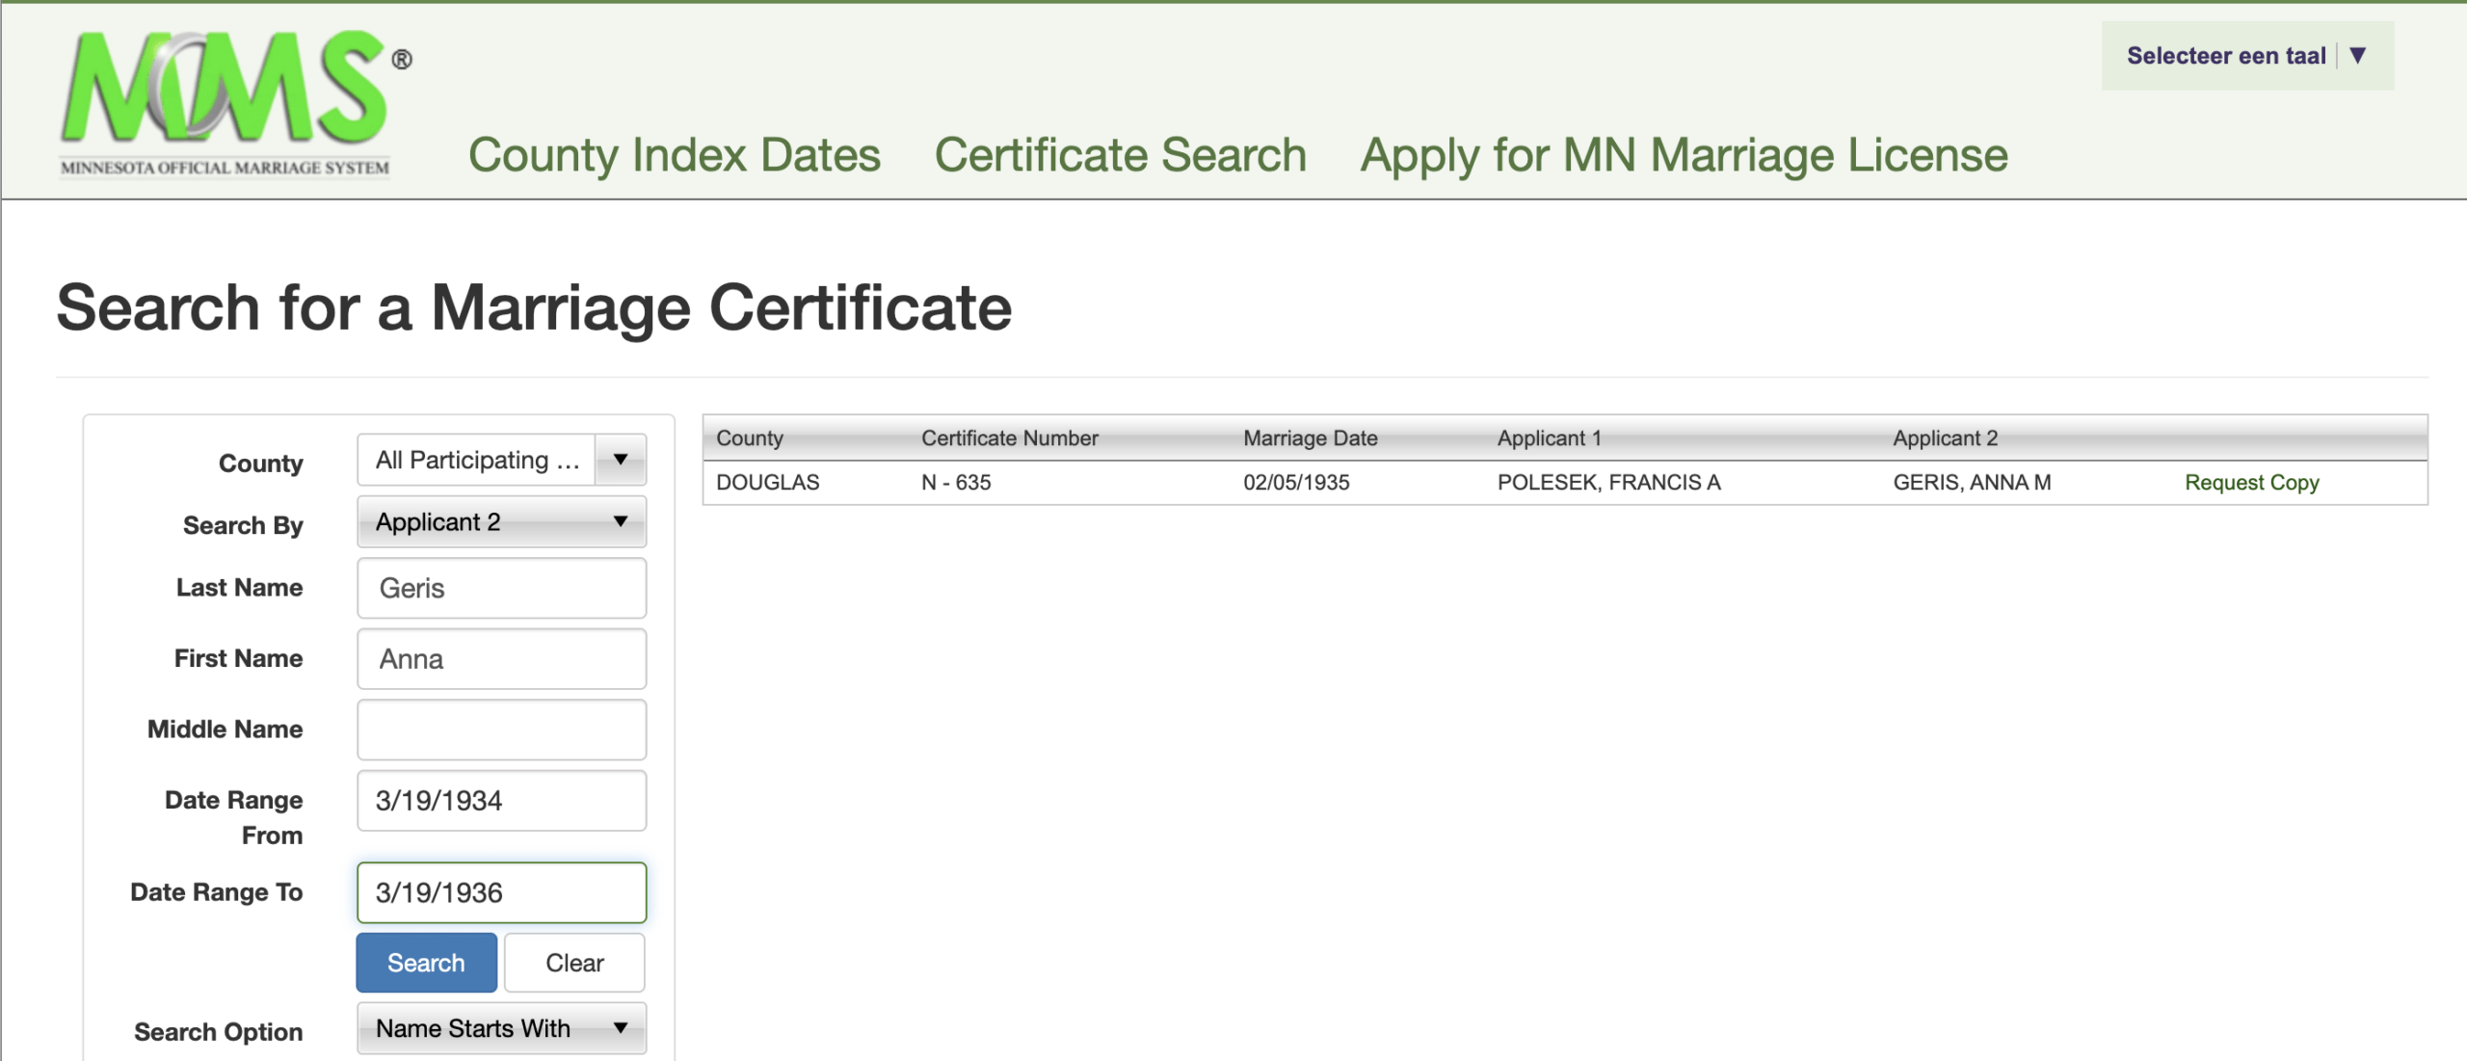Click the Certificate Number column header
This screenshot has height=1061, width=2467.
(x=1009, y=438)
